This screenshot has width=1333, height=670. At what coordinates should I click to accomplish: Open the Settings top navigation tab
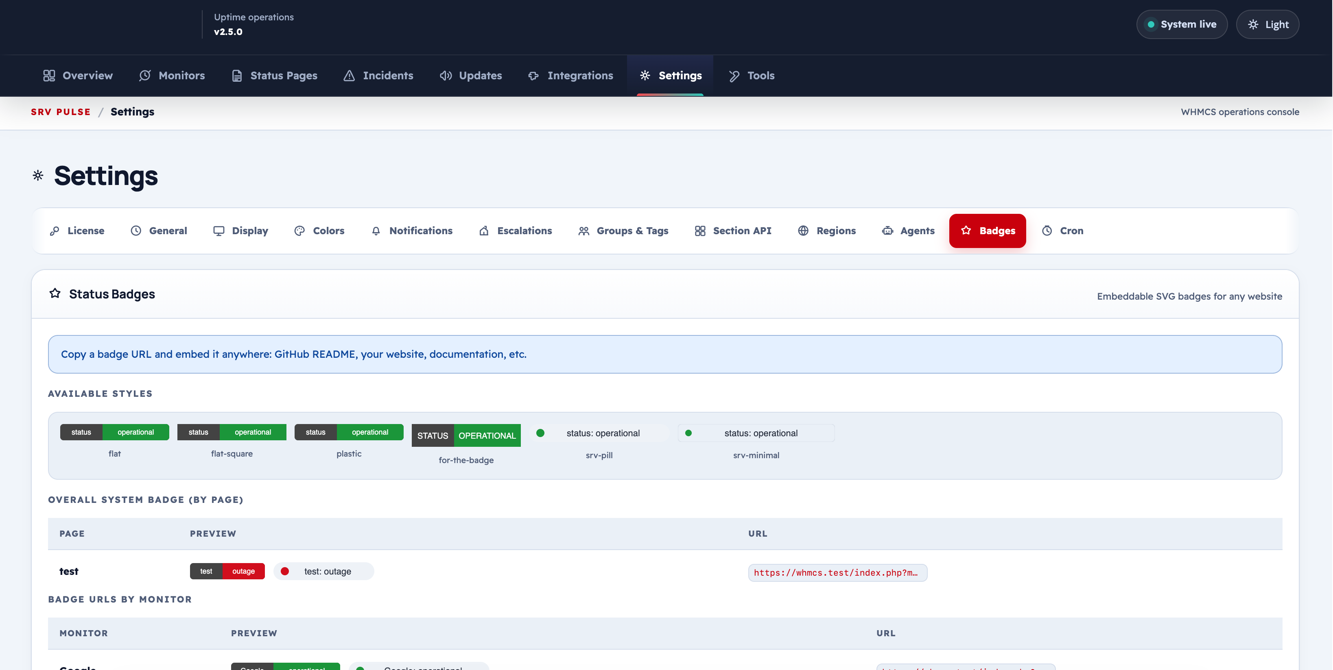pyautogui.click(x=670, y=76)
